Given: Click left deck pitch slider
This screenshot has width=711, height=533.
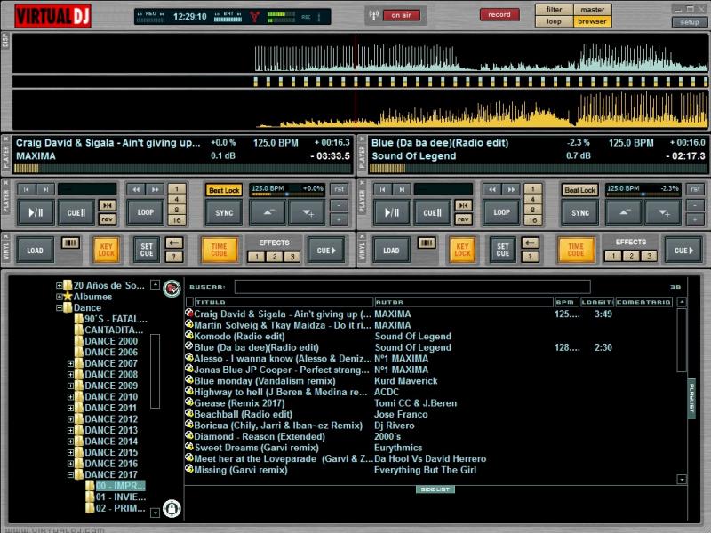Looking at the screenshot, I should (287, 194).
